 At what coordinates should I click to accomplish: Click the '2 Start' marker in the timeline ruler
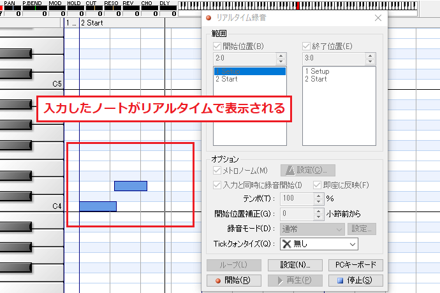coord(91,23)
